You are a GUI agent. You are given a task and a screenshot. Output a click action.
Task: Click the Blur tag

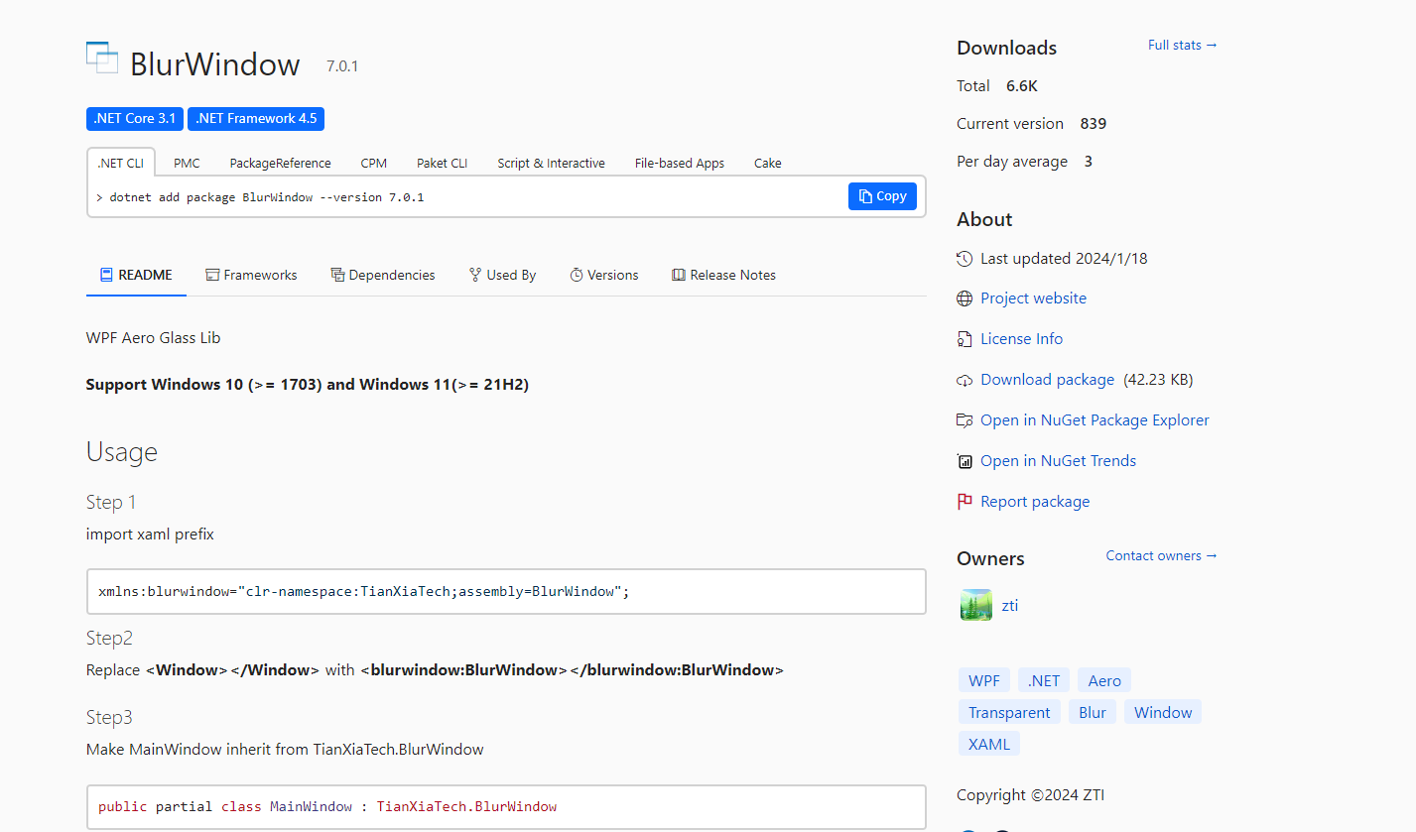1093,712
